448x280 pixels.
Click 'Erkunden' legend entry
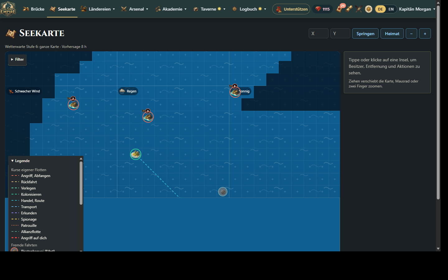[x=24, y=213]
